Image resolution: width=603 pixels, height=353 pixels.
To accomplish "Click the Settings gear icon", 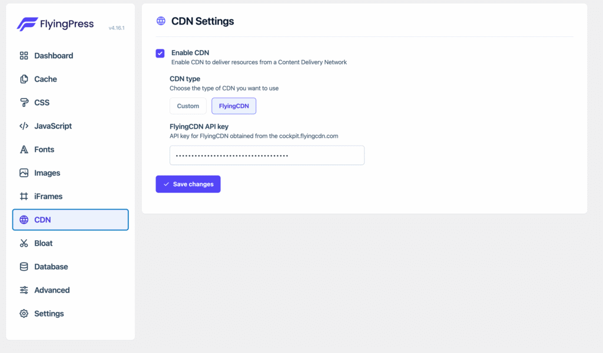I will (x=24, y=314).
